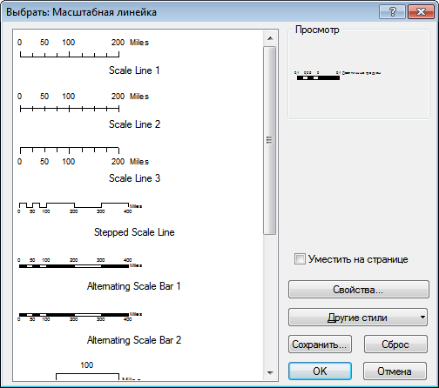The height and width of the screenshot is (388, 439).
Task: Click the 'Scale Line 3' label
Action: pos(134,178)
